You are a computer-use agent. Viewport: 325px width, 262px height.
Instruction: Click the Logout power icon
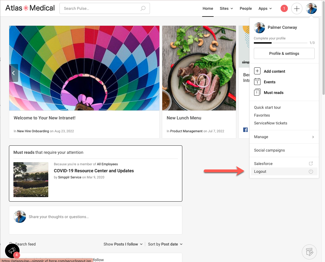[x=311, y=171]
